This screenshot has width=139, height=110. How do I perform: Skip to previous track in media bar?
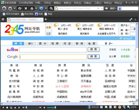[23, 107]
